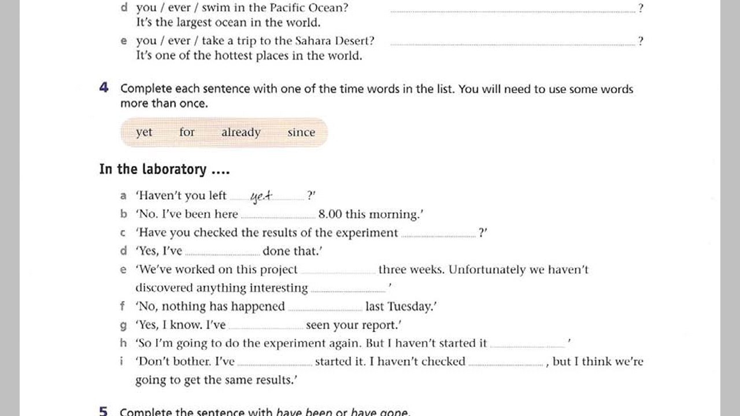Click the handwritten 'yet' answer in sentence a
Screen dimensions: 740x416
(x=261, y=196)
